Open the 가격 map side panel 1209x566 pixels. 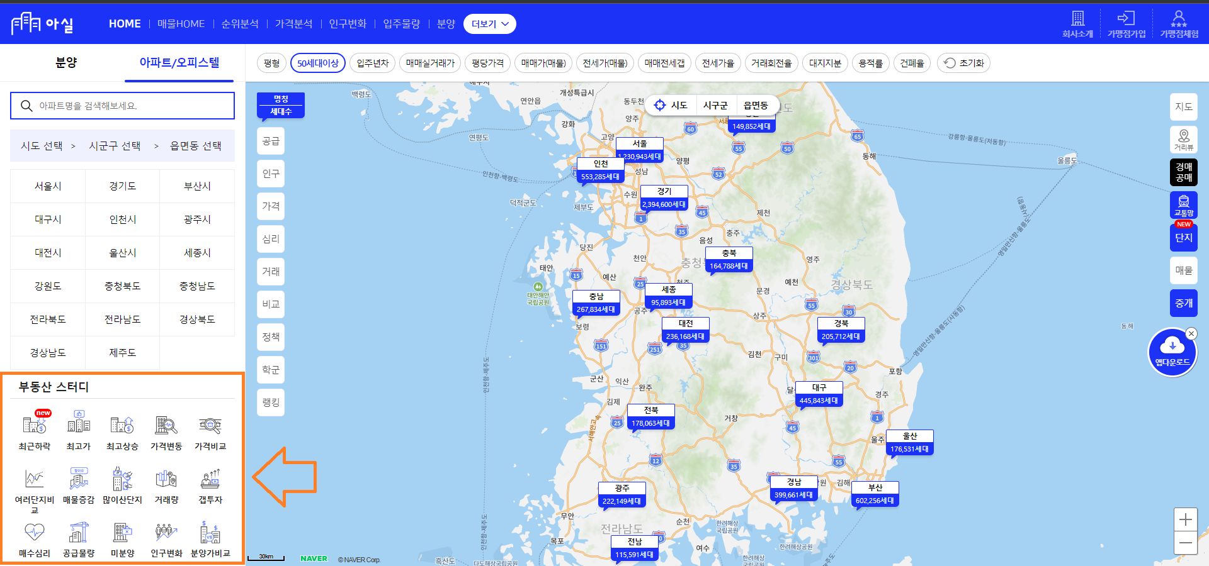(x=271, y=206)
